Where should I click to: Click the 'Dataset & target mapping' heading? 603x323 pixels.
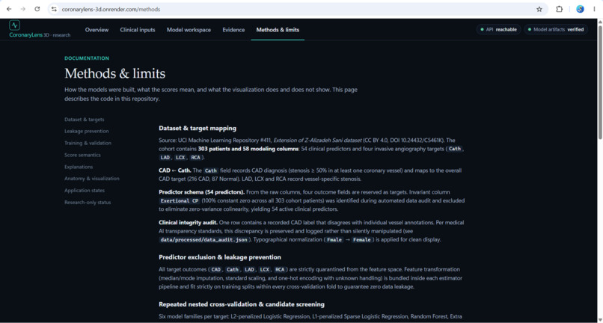coord(198,128)
